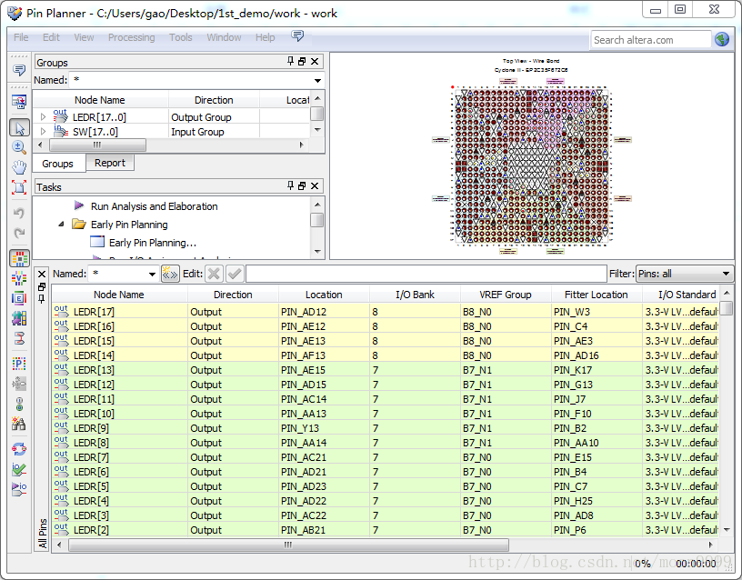
Task: Open the Window menu
Action: (x=224, y=37)
